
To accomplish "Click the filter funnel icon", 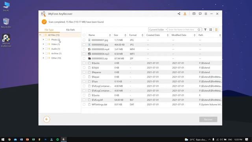I will coord(206,30).
